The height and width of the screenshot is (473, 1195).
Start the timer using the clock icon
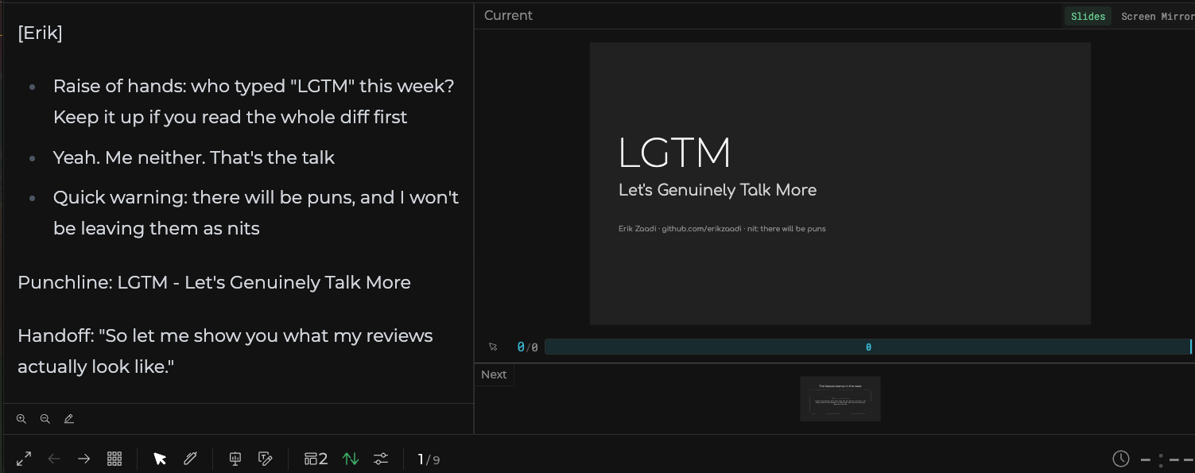(1120, 459)
